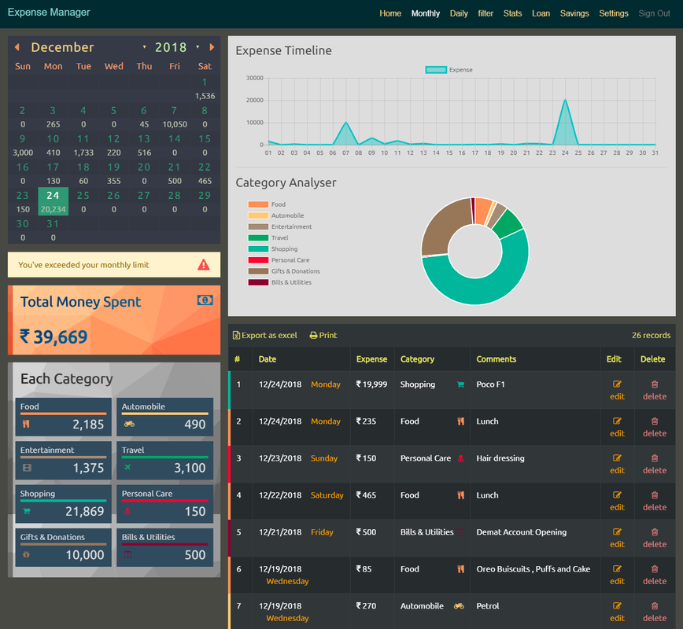Switch to the Monthly view
Screen dimensions: 683x629
pyautogui.click(x=426, y=13)
